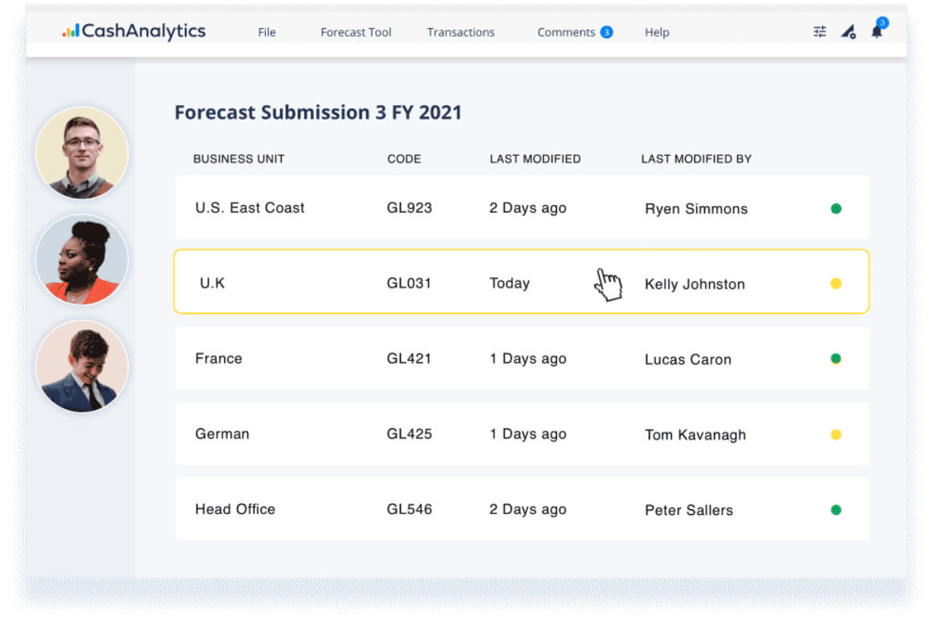Select the U.S. East Coast business unit
This screenshot has height=624, width=933.
(x=250, y=207)
